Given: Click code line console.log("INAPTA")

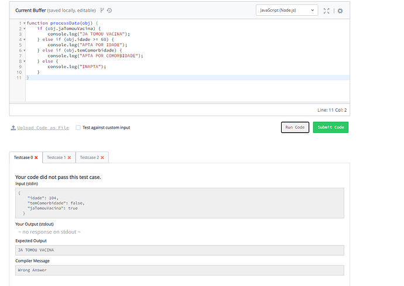Looking at the screenshot, I should pyautogui.click(x=77, y=67).
